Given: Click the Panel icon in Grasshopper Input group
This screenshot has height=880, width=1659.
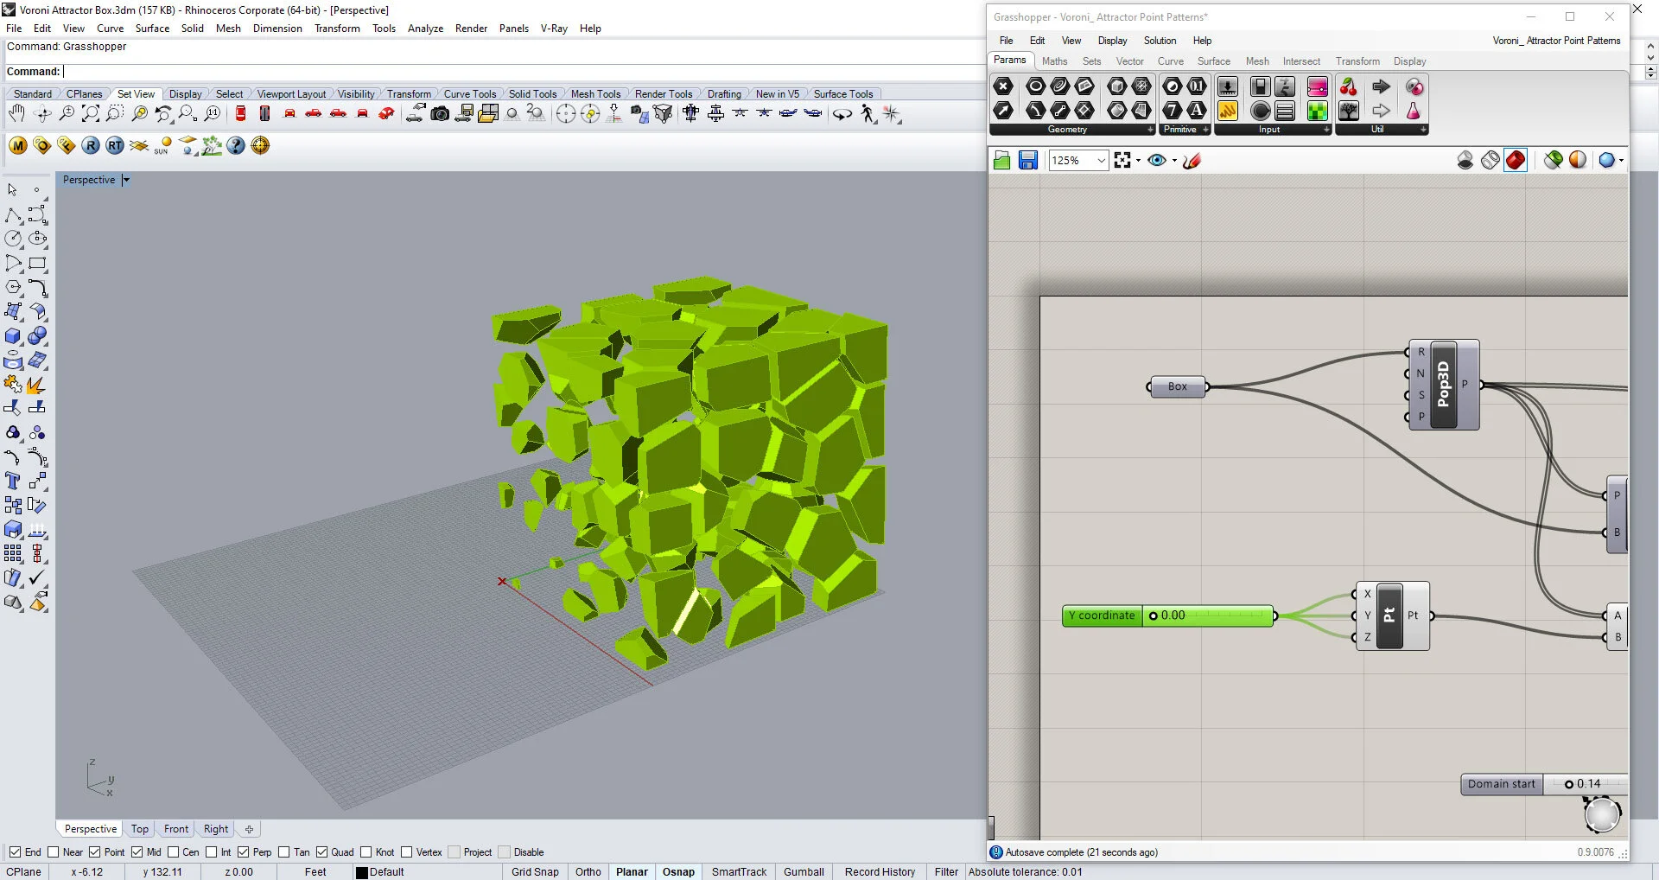Looking at the screenshot, I should (x=1285, y=111).
